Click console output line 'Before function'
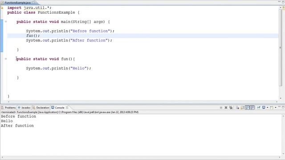 tap(19, 116)
